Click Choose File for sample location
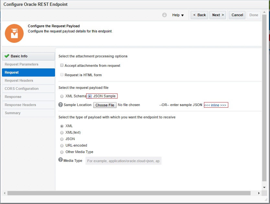The image size is (270, 204). point(105,105)
